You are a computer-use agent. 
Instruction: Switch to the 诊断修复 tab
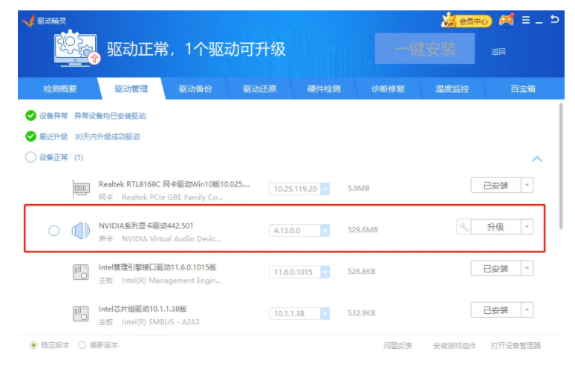point(388,88)
